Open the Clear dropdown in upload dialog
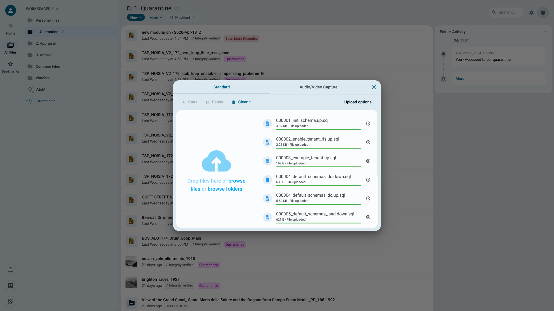554x311 pixels. [x=241, y=102]
